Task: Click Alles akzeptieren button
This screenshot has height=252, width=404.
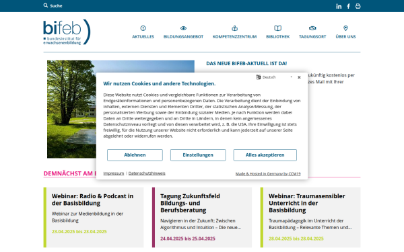Action: (265, 155)
